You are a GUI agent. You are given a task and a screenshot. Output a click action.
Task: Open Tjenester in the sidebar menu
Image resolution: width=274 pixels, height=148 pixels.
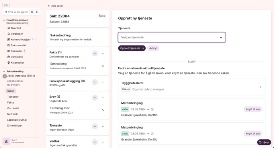(13, 97)
